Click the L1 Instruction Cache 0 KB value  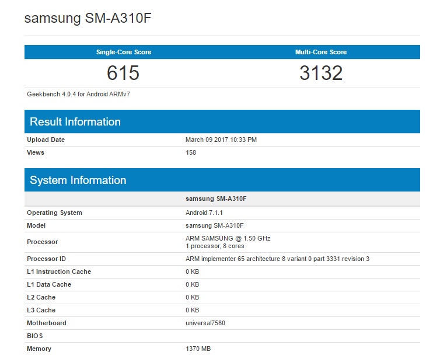pos(192,271)
